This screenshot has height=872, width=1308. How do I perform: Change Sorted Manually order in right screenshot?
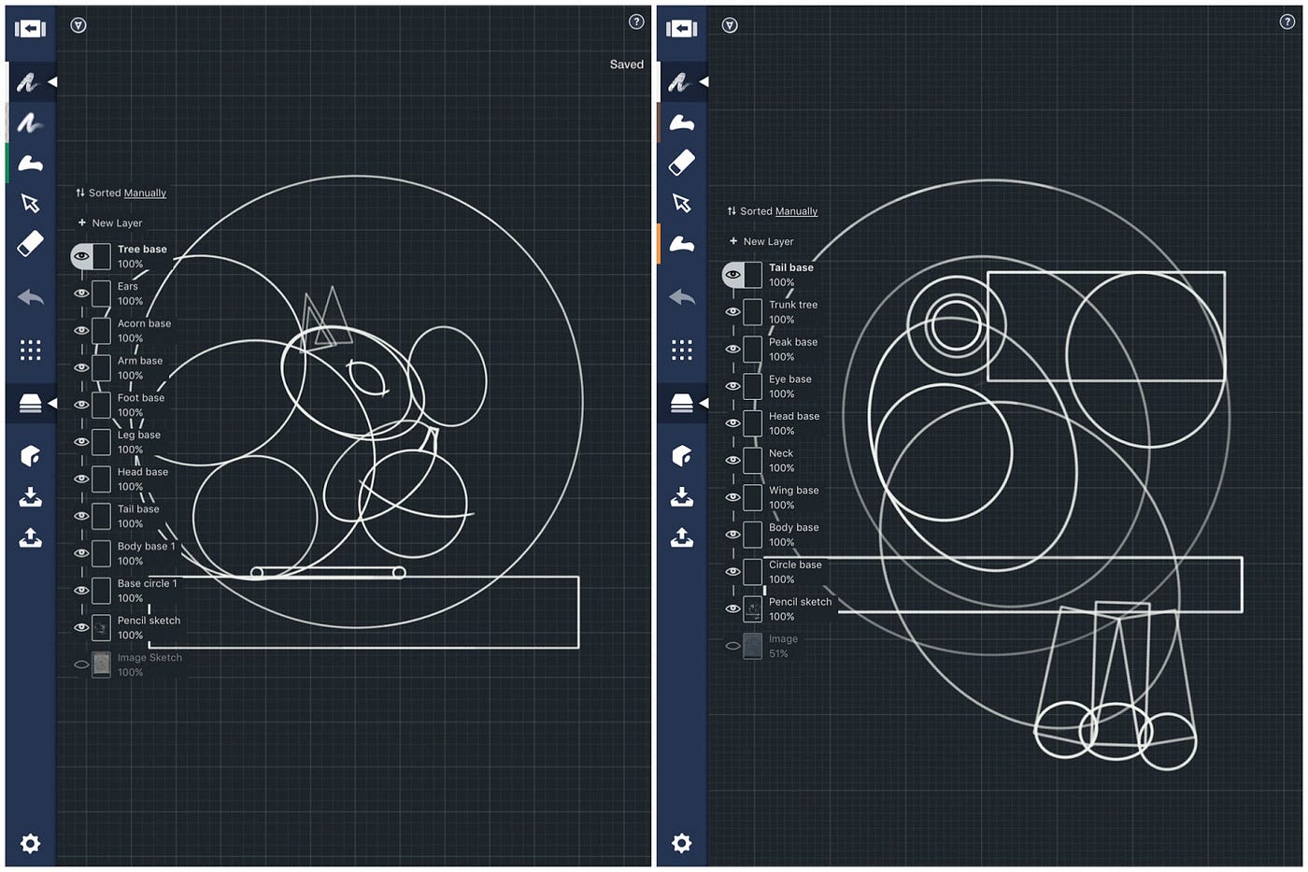point(773,211)
